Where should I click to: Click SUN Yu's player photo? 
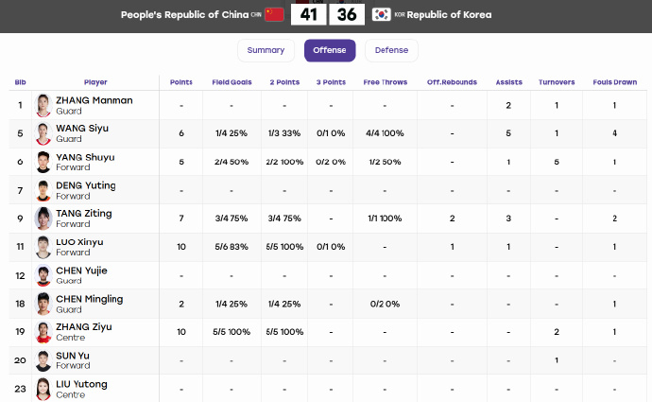tap(43, 360)
